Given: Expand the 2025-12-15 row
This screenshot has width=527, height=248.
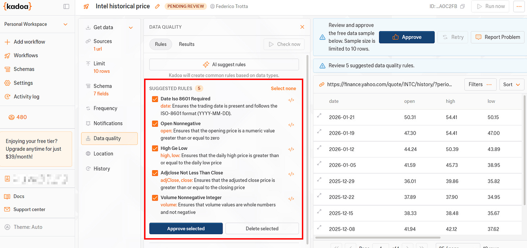Looking at the screenshot, I should click(x=319, y=211).
